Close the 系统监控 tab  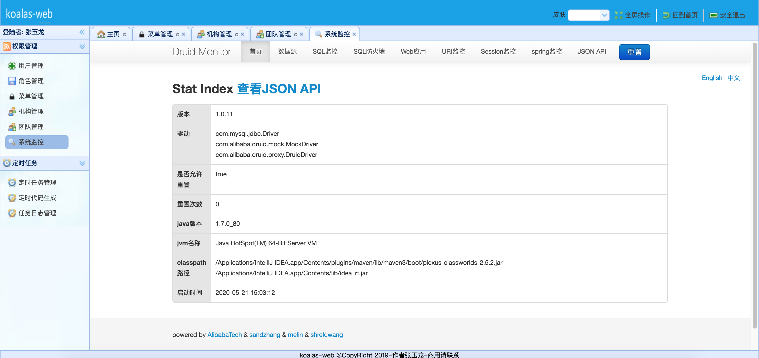click(x=354, y=34)
